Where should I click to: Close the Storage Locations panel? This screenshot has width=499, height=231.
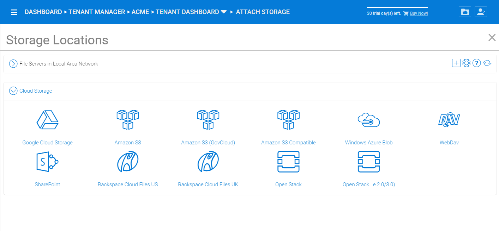(x=492, y=38)
